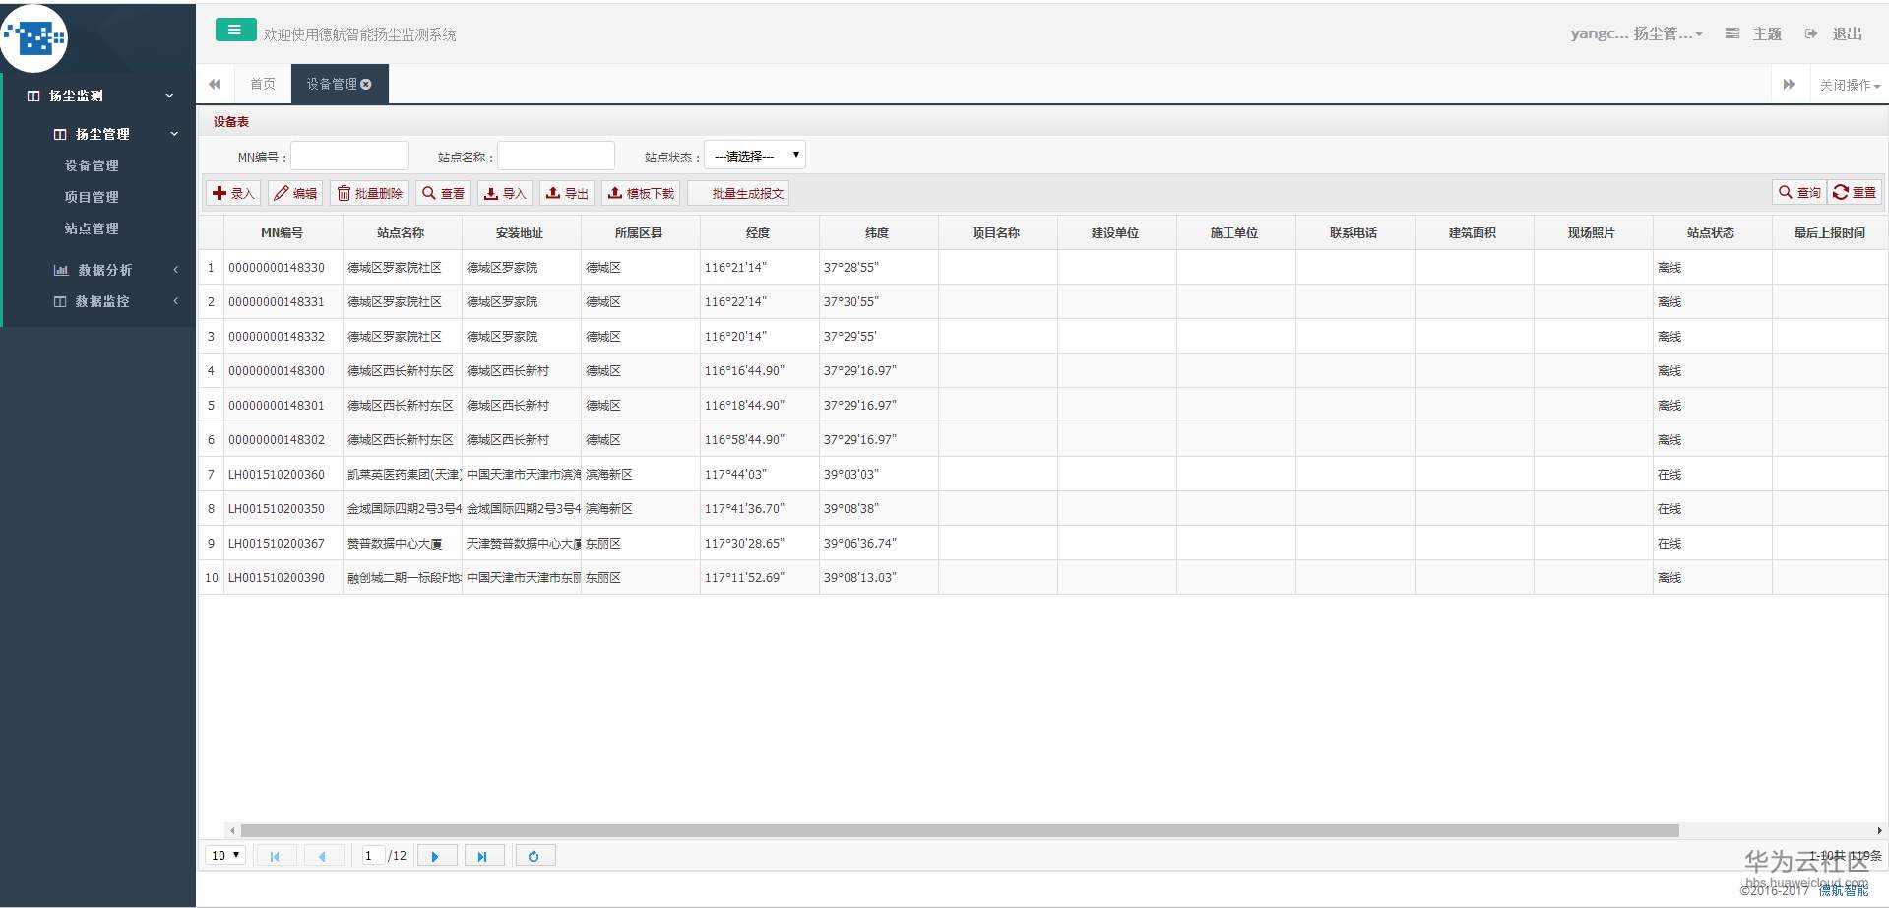1889x908 pixels.
Task: Open 项目管理 in the sidebar
Action: coord(92,197)
